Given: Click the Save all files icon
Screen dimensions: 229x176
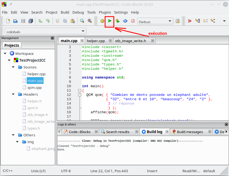Looking at the screenshot, I should [x=31, y=21].
